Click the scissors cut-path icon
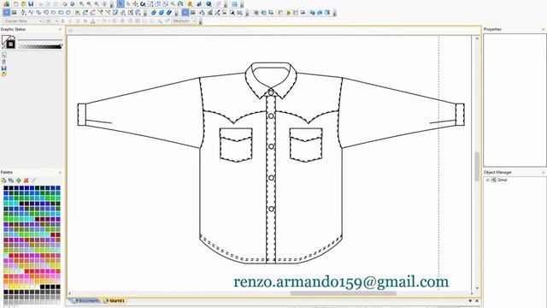The height and width of the screenshot is (308, 547). point(217,12)
